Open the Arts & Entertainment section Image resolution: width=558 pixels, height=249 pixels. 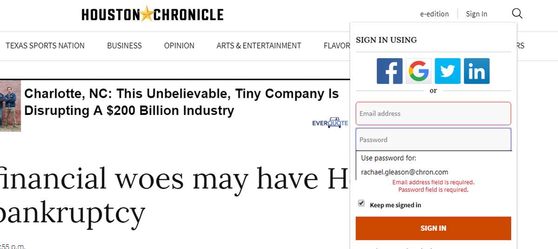pyautogui.click(x=259, y=46)
